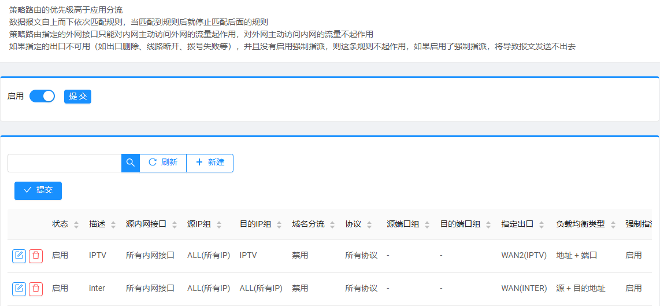The height and width of the screenshot is (306, 660).
Task: Sort by 负载均衡类型 column header
Action: 587,224
